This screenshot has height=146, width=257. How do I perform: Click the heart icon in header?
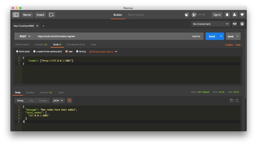[242, 15]
